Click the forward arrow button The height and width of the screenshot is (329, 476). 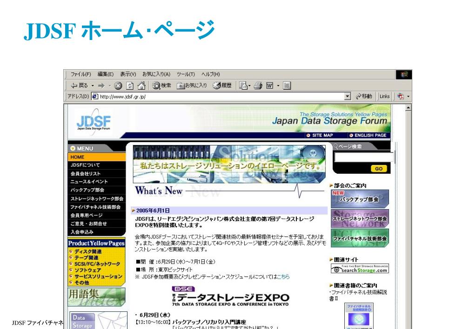(x=101, y=86)
